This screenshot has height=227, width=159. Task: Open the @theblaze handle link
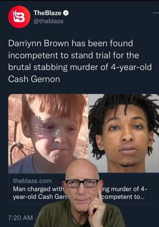48,21
